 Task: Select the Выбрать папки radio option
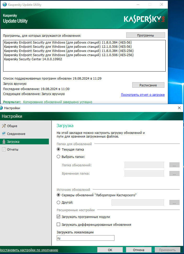click(x=58, y=157)
